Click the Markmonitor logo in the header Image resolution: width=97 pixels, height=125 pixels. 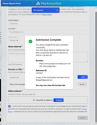coord(49,3)
